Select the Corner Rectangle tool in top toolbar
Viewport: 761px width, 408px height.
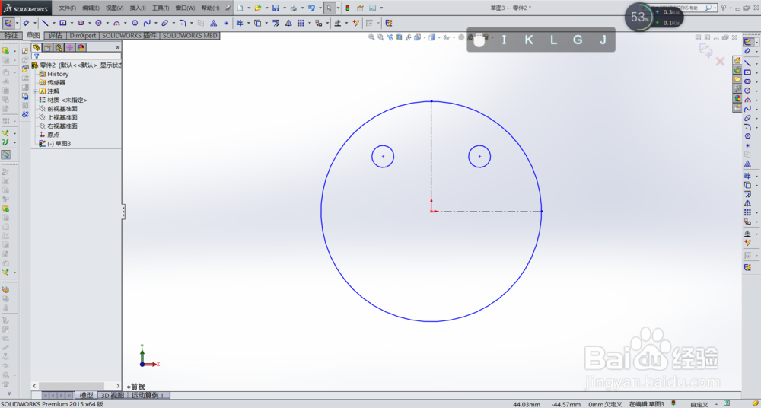62,23
